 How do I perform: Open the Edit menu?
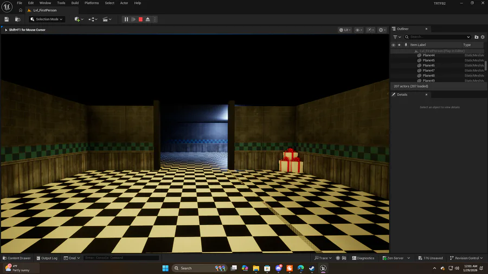31,3
